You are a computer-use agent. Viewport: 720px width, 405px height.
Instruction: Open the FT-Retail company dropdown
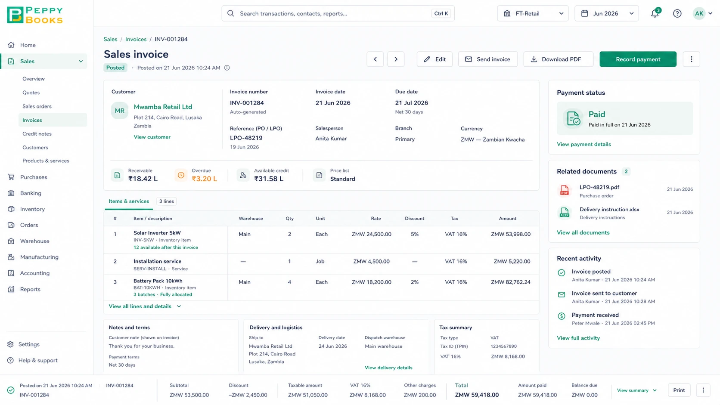[x=533, y=13]
